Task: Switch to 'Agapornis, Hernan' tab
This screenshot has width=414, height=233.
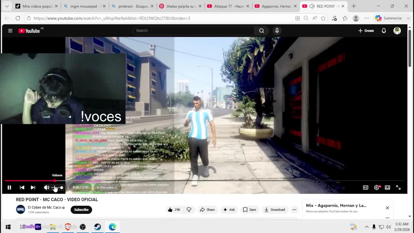Action: coord(276,6)
